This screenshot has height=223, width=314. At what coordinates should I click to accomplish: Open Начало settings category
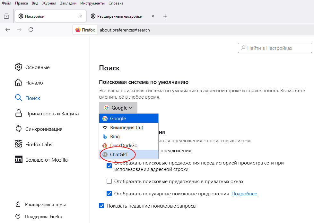point(34,83)
